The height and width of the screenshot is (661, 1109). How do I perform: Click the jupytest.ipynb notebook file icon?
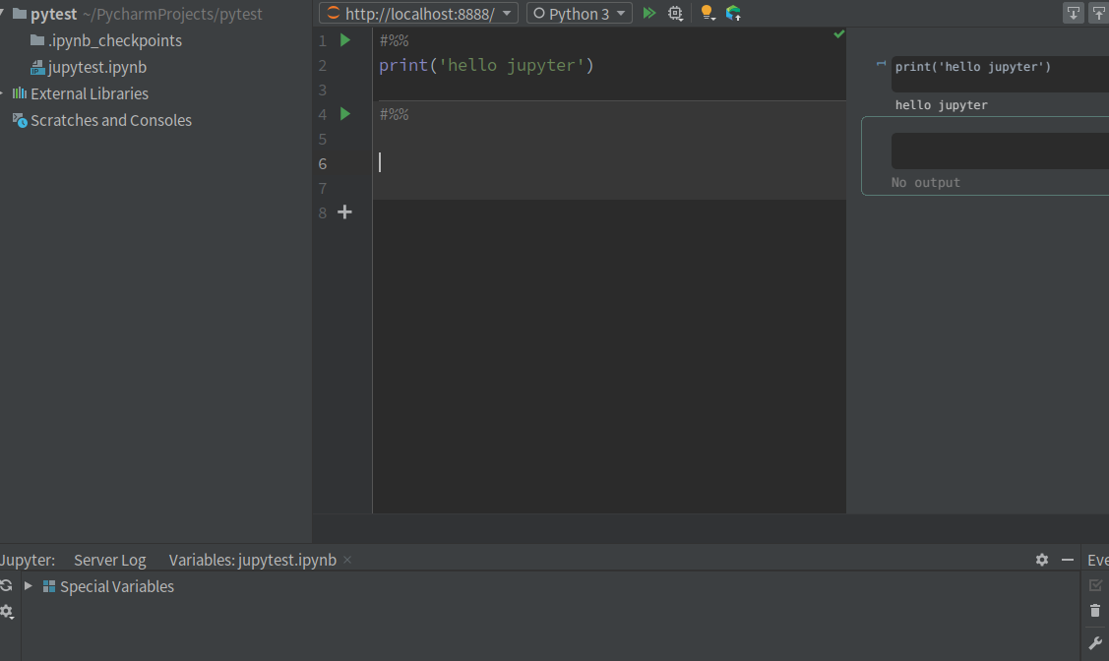pyautogui.click(x=37, y=67)
